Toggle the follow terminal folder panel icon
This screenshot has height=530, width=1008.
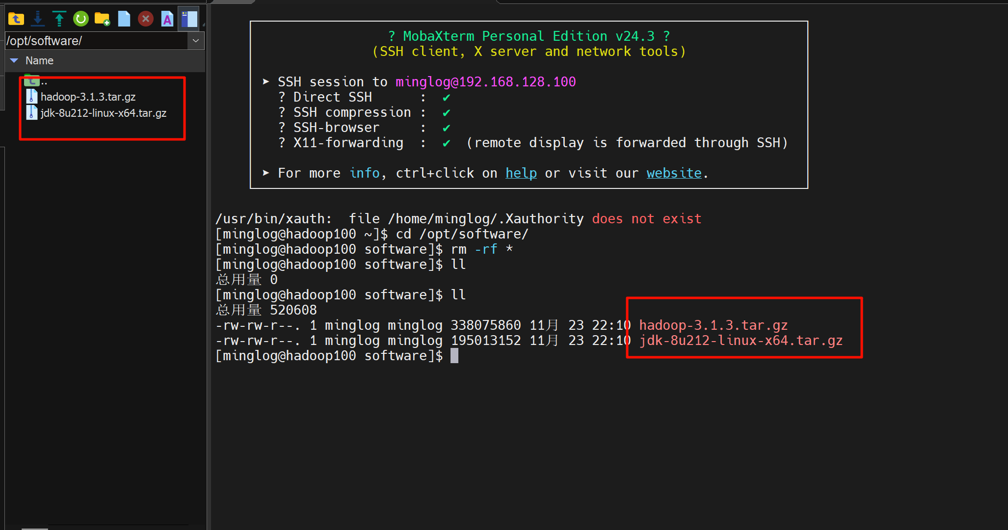tap(189, 19)
